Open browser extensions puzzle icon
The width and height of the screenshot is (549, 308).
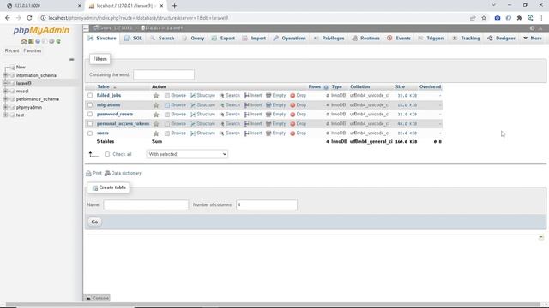(519, 18)
